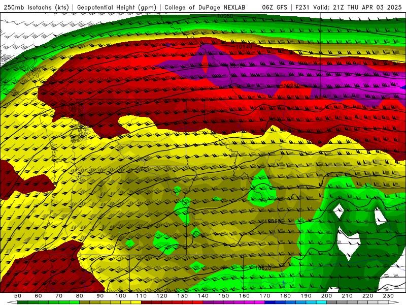This screenshot has width=406, height=305.
Task: Click the 80 value on the color scale
Action: 80,296
